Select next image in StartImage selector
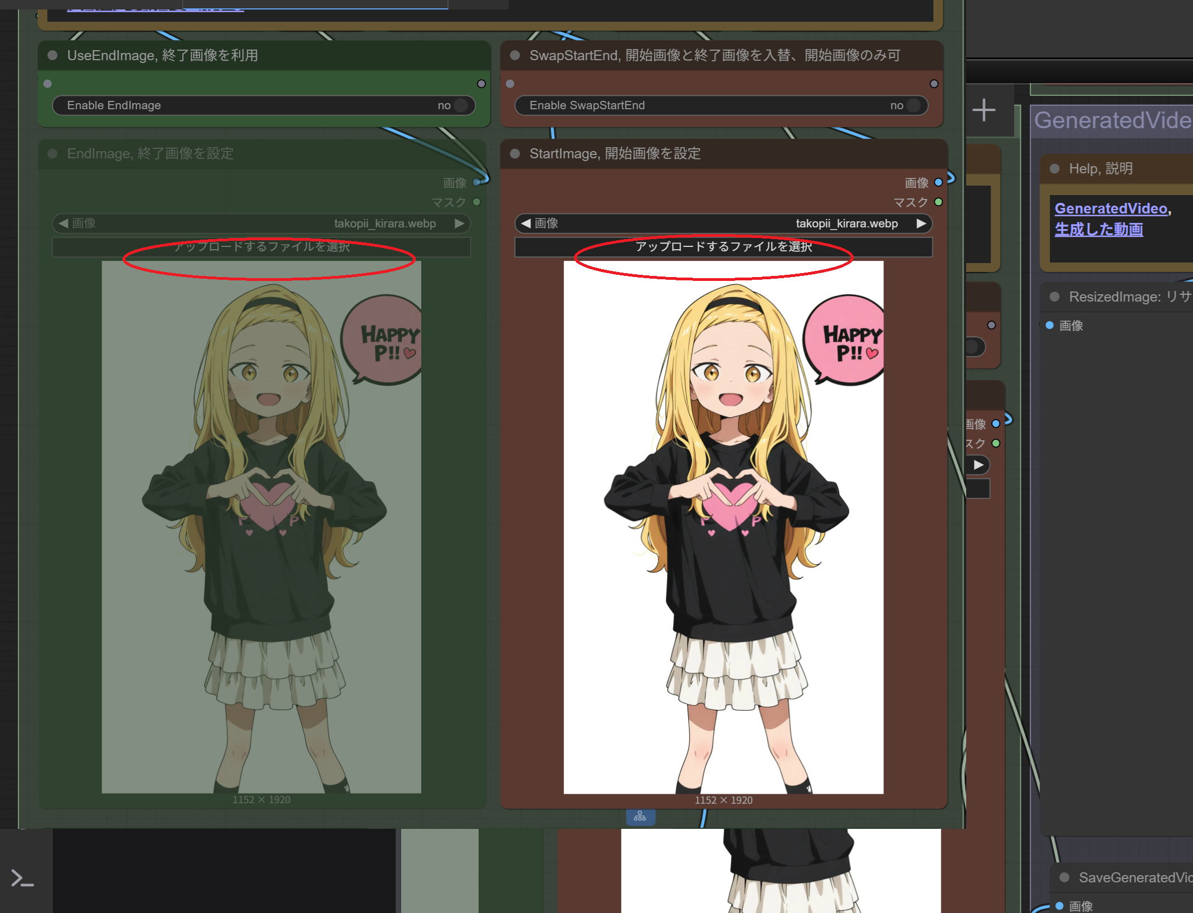The width and height of the screenshot is (1193, 913). pos(921,224)
